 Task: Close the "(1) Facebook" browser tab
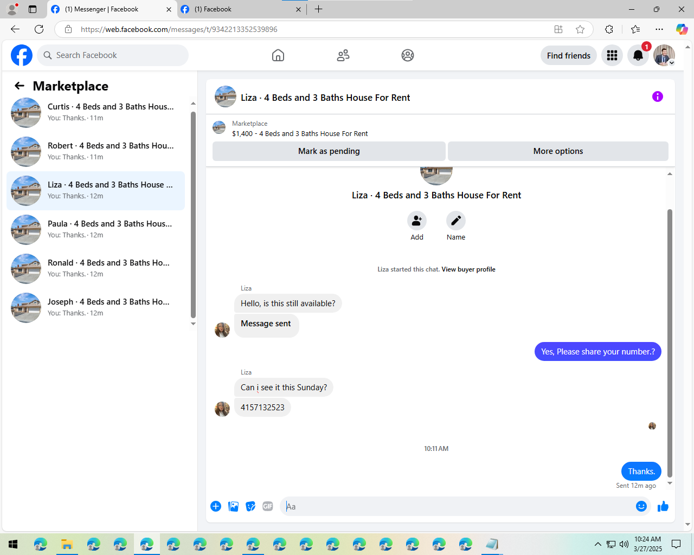tap(298, 9)
